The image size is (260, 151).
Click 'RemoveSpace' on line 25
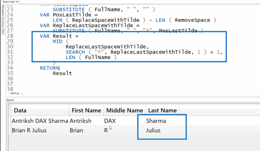click(192, 20)
